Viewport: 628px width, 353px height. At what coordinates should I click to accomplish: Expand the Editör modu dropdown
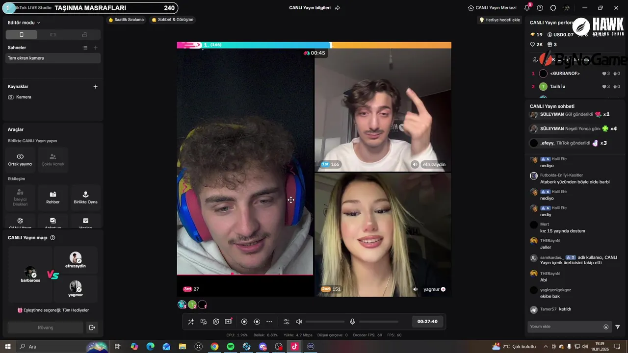coord(24,23)
